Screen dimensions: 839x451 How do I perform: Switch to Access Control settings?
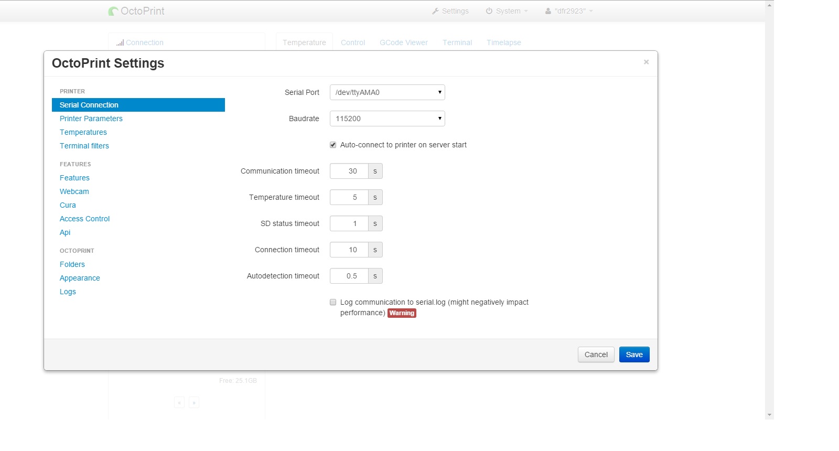[85, 219]
